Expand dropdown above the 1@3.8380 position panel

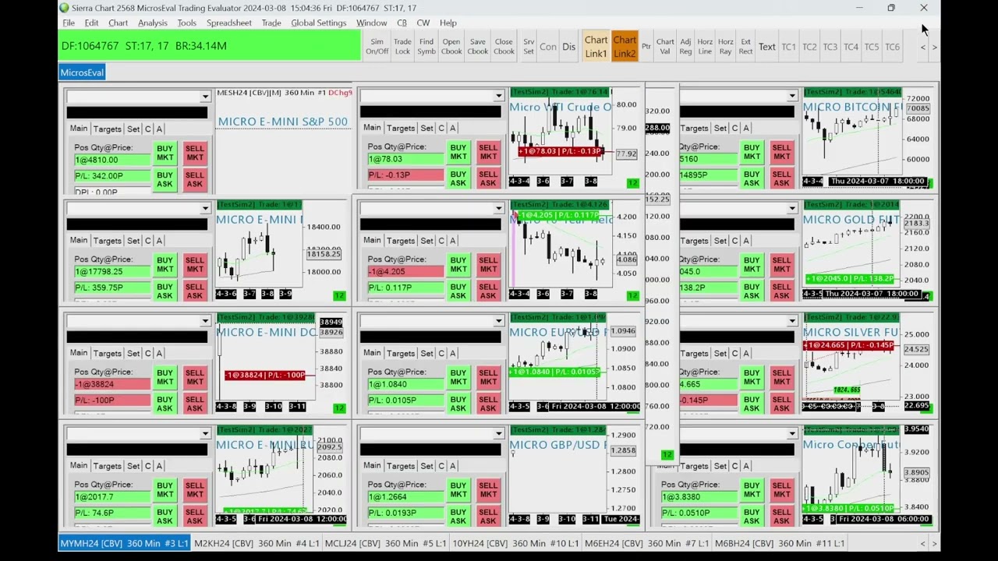(x=791, y=434)
